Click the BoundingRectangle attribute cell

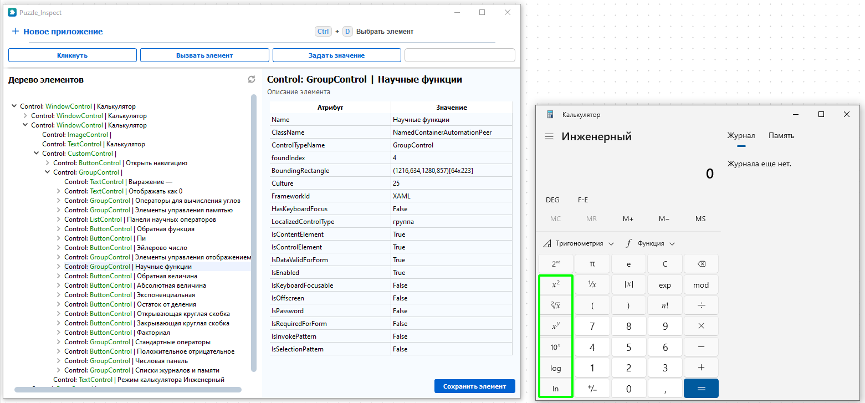(330, 171)
